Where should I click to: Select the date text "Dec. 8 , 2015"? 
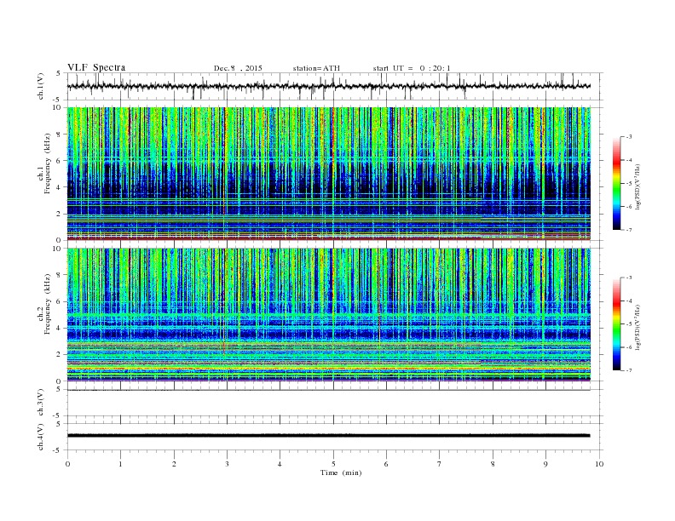click(x=238, y=68)
